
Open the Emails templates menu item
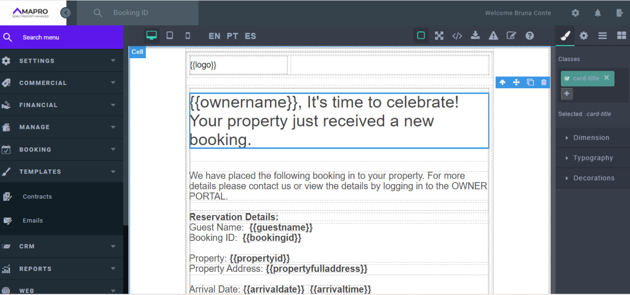[x=33, y=221]
